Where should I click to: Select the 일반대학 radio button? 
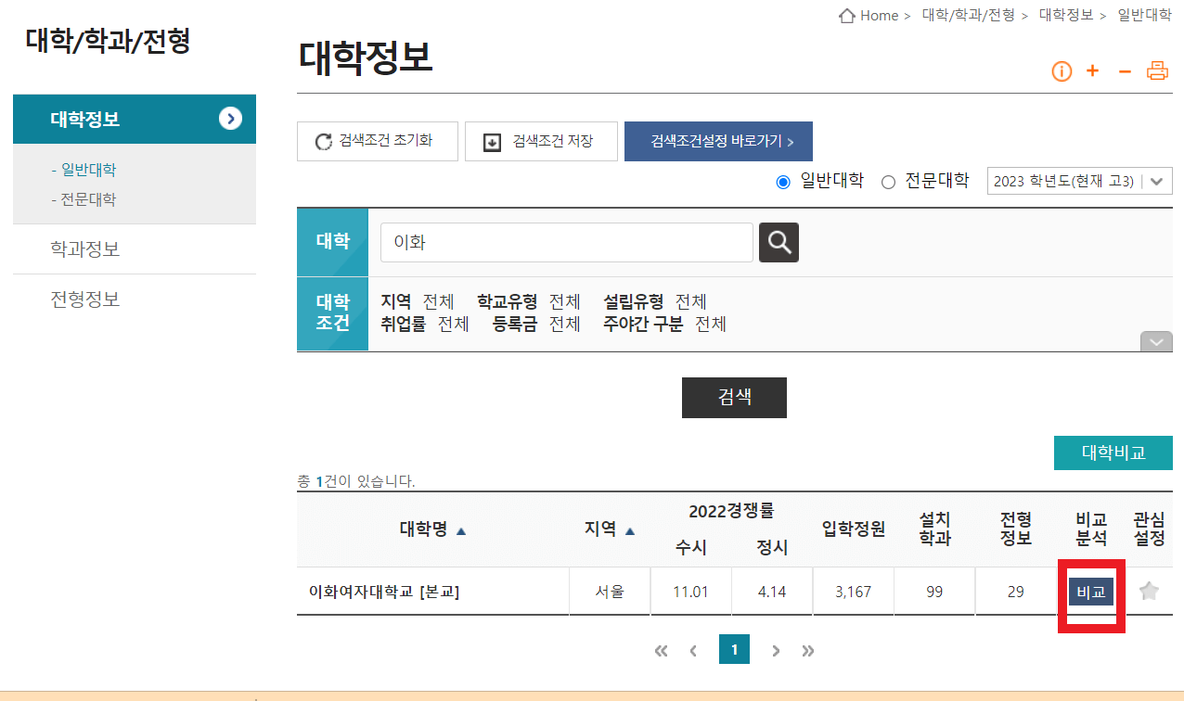pos(783,182)
